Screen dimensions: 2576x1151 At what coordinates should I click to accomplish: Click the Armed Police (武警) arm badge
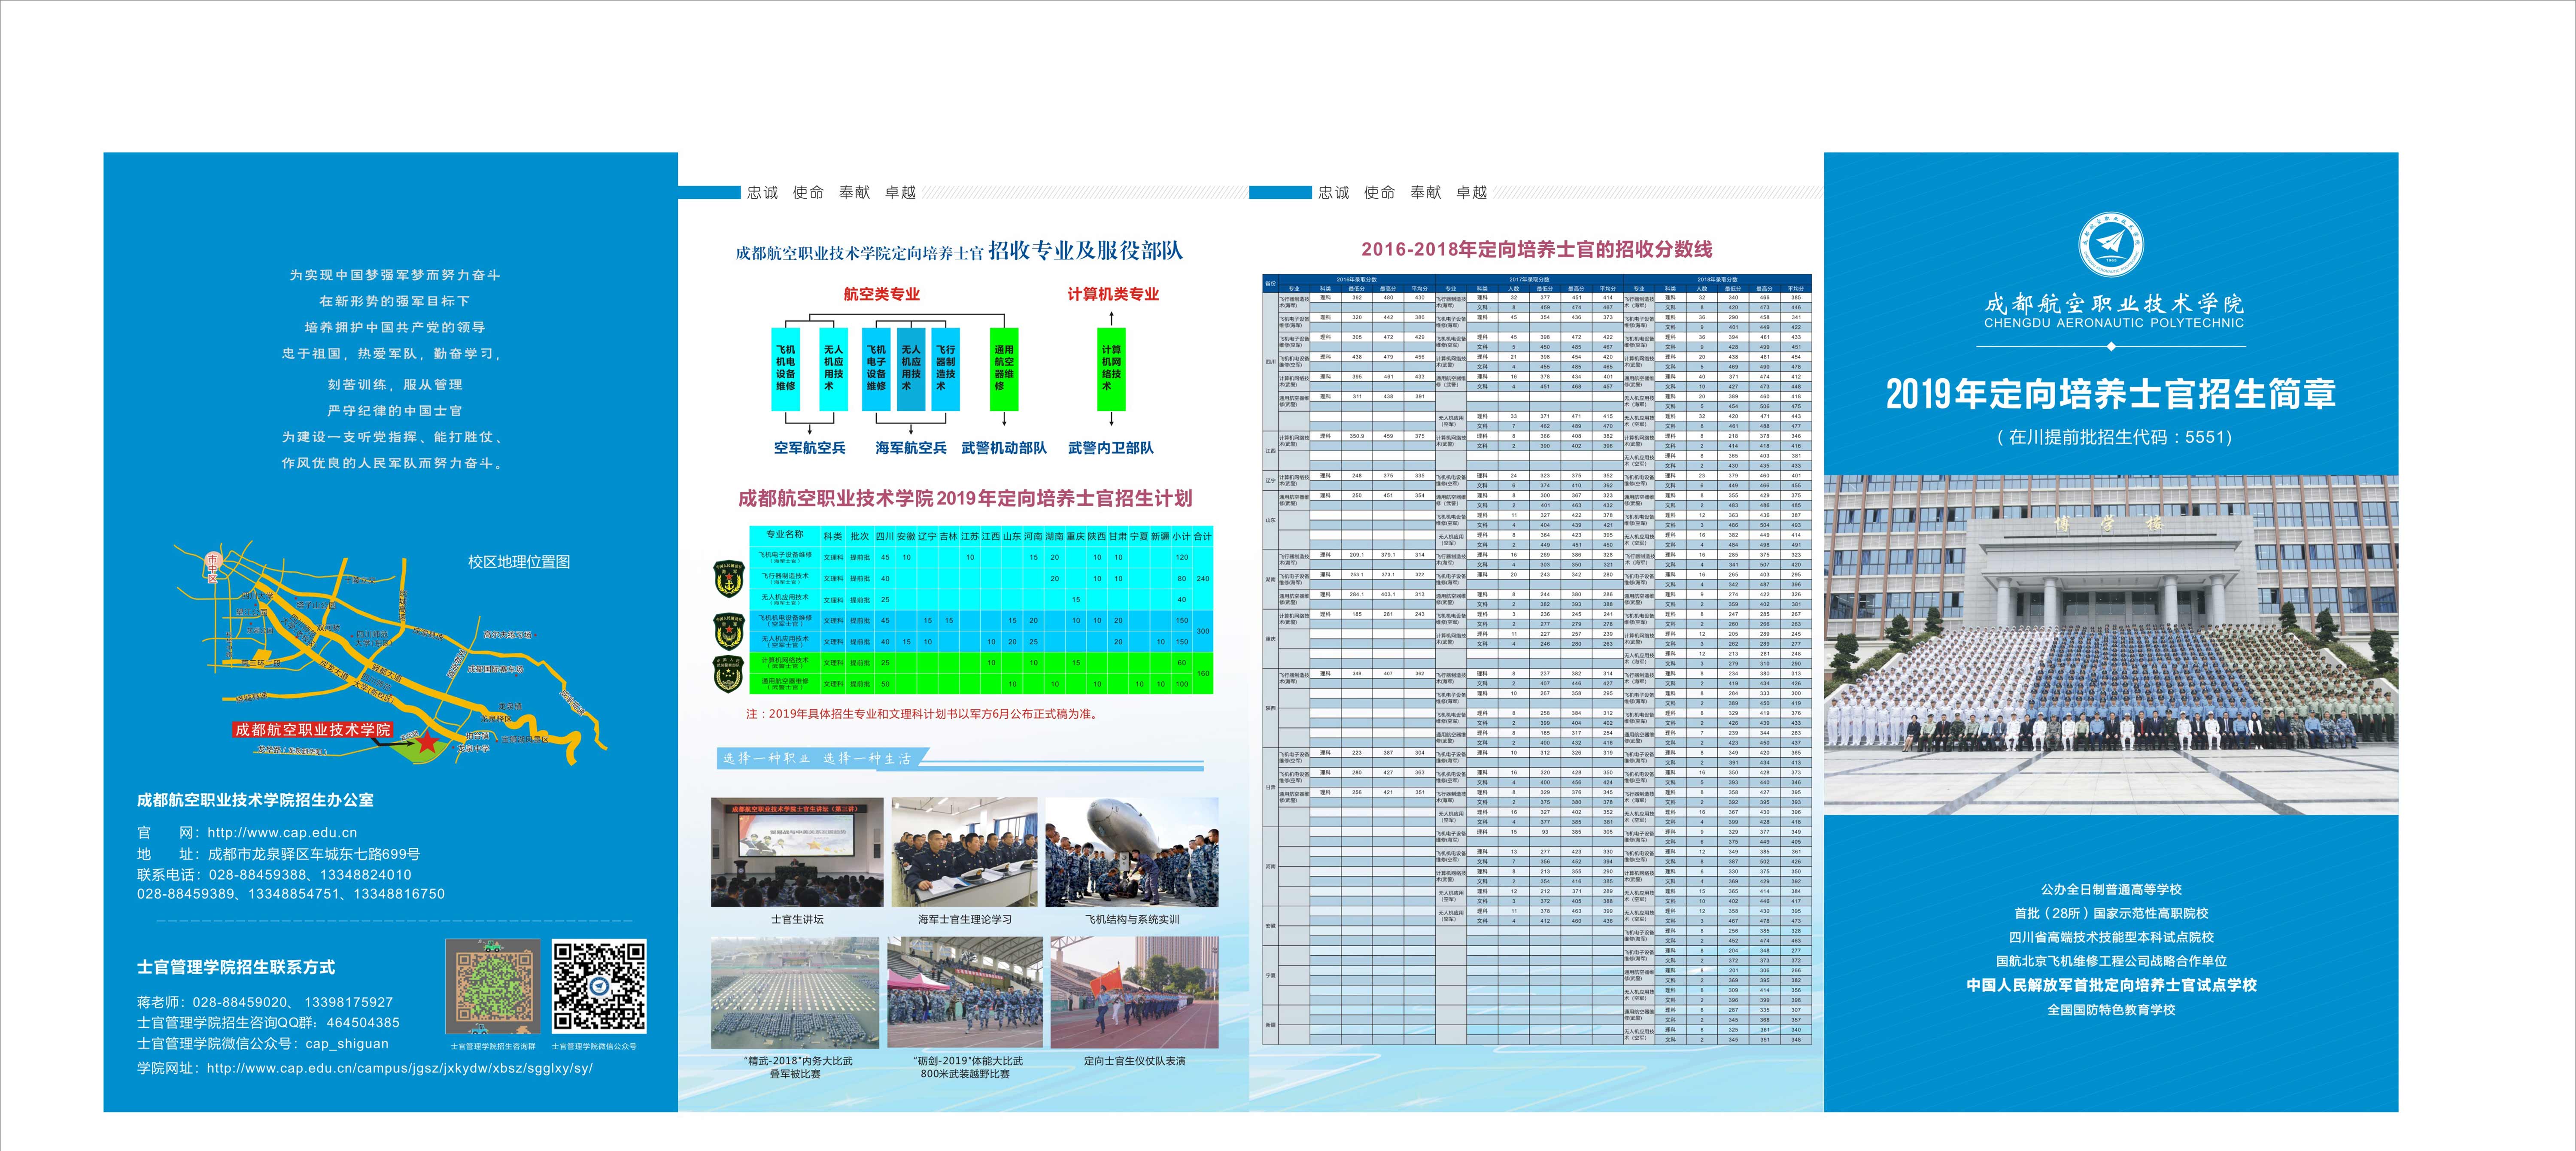point(728,674)
